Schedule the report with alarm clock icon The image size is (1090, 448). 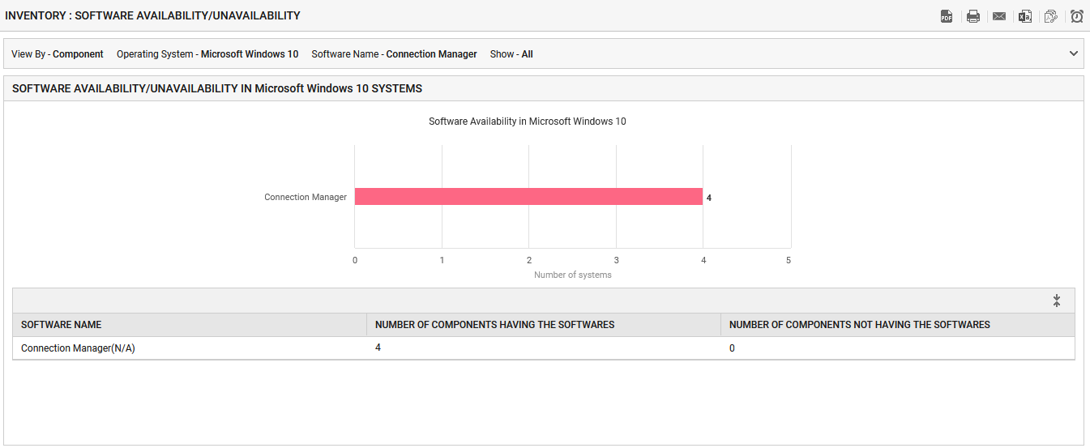tap(1077, 16)
